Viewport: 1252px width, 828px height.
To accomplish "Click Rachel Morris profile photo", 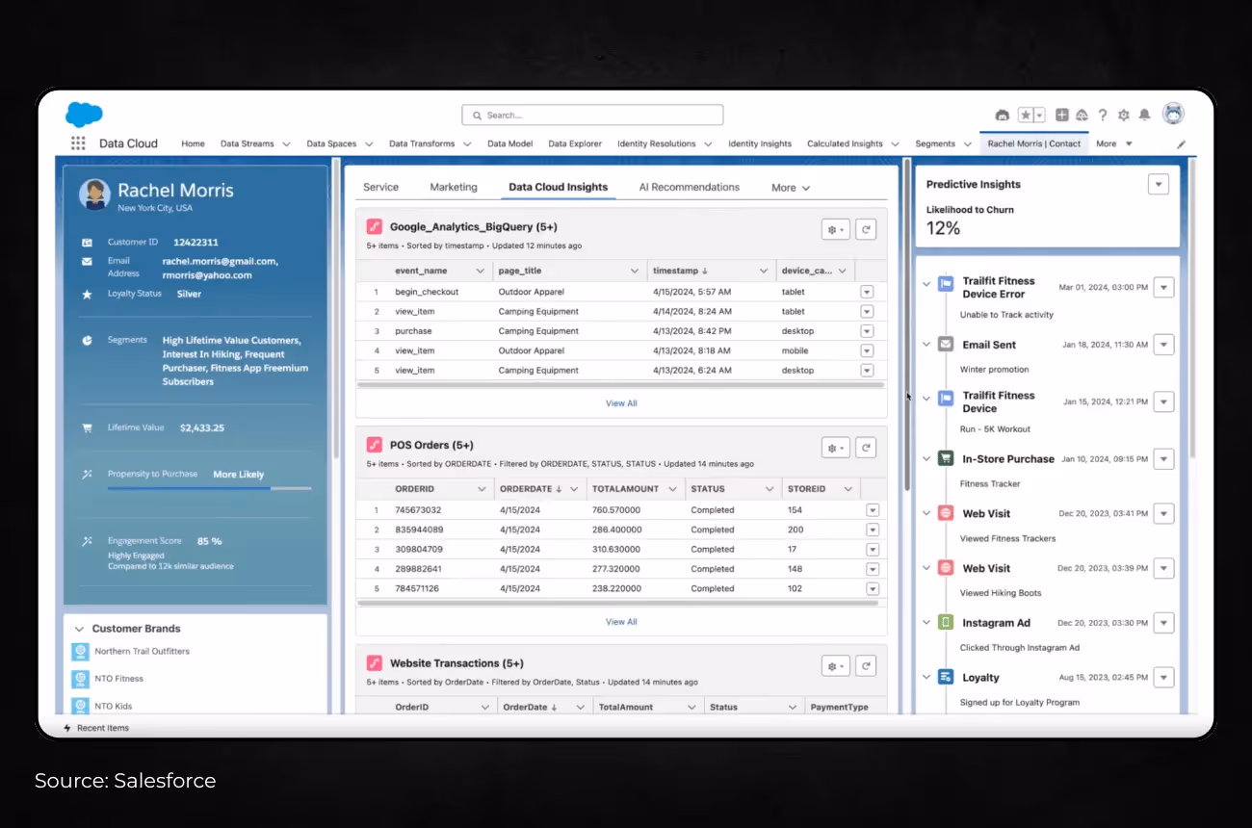I will pyautogui.click(x=94, y=194).
